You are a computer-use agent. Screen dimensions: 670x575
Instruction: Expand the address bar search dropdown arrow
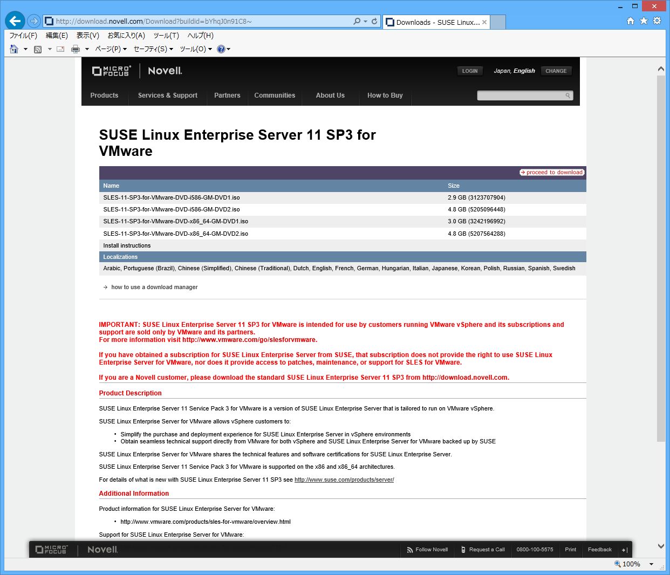(365, 21)
